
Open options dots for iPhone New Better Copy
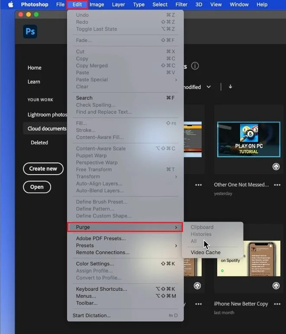pos(277,304)
